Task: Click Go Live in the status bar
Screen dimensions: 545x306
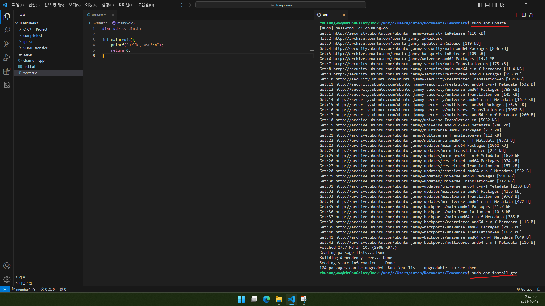Action: point(524,289)
